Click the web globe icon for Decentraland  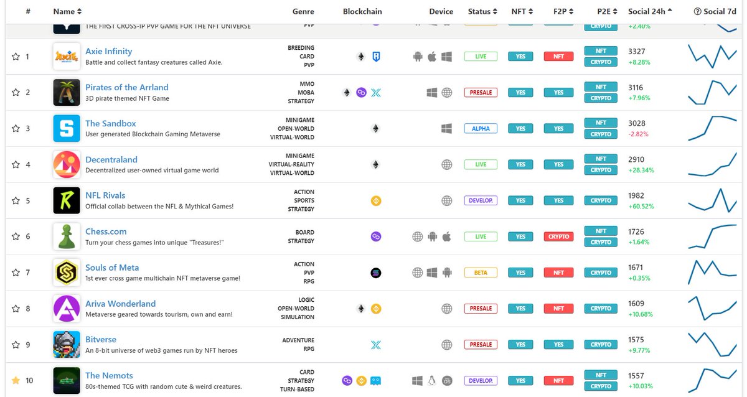tap(446, 165)
